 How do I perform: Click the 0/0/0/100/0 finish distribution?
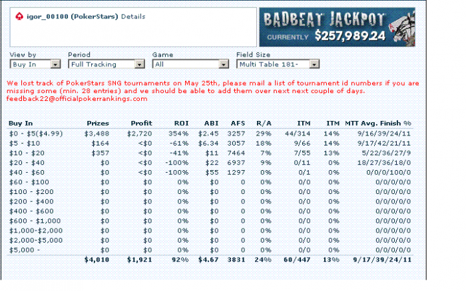point(389,173)
